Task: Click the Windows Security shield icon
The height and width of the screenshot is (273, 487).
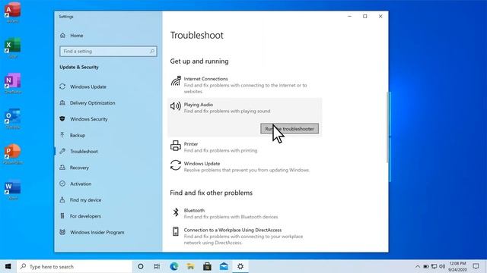Action: 62,118
